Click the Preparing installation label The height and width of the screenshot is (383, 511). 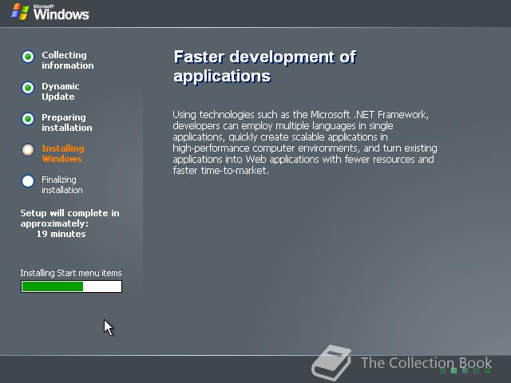click(67, 122)
